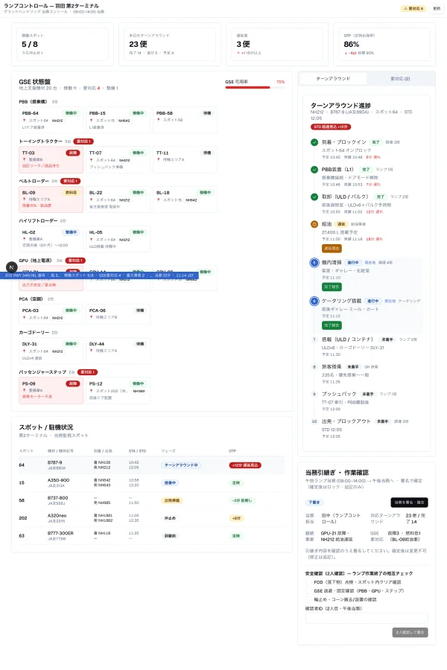The width and height of the screenshot is (447, 670).
Task: Select the HL-05 high lift loader card
Action: 118,239
